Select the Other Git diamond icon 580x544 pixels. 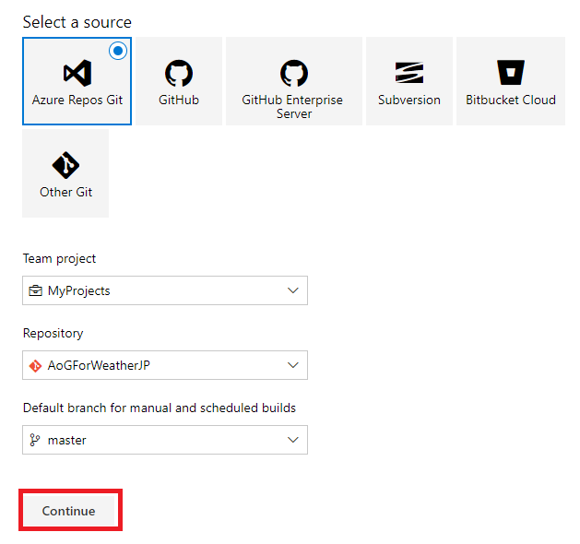[65, 165]
